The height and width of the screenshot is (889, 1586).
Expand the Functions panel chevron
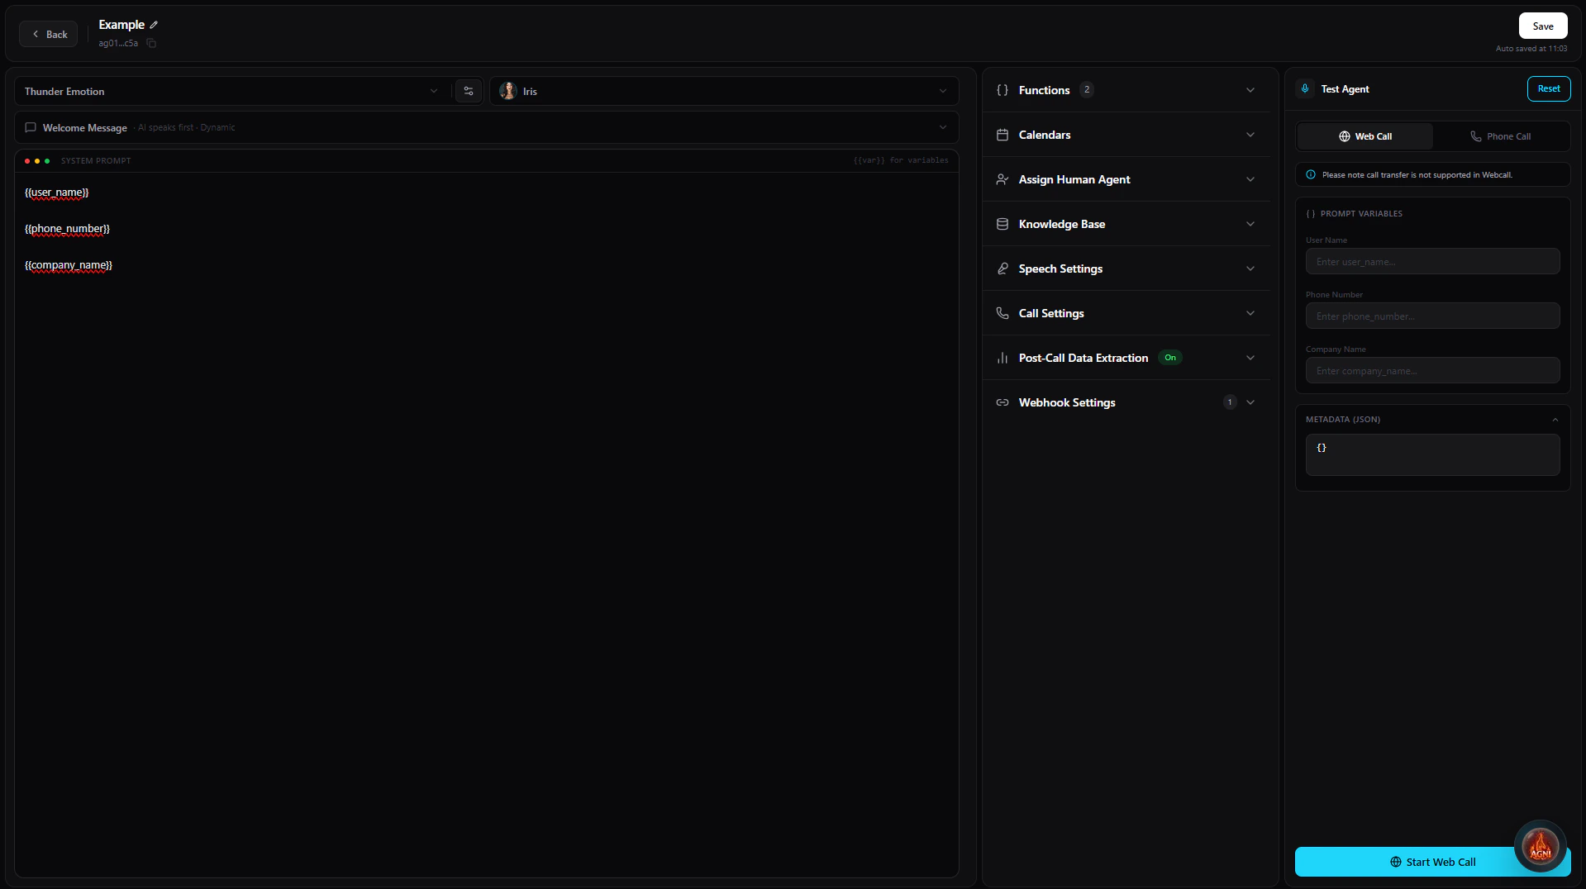click(1250, 90)
